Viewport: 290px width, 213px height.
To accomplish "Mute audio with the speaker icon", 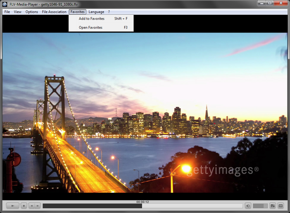I will (248, 206).
